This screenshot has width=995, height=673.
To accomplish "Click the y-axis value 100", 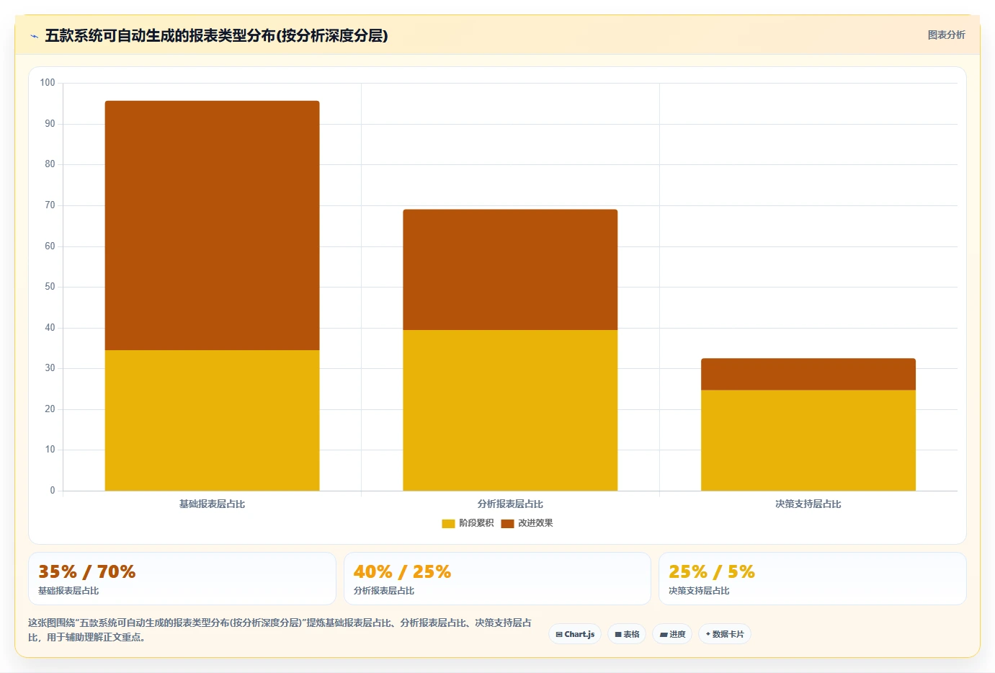I will point(48,83).
